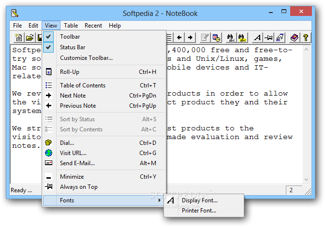Screen dimensions: 325x227
Task: Click in the note text near 'evaluation and review'
Action: [x=242, y=137]
